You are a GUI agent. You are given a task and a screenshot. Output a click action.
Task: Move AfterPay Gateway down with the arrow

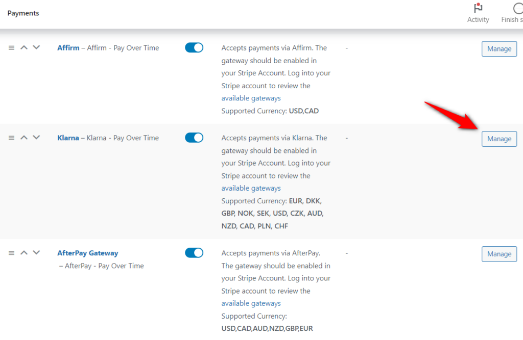click(x=36, y=253)
